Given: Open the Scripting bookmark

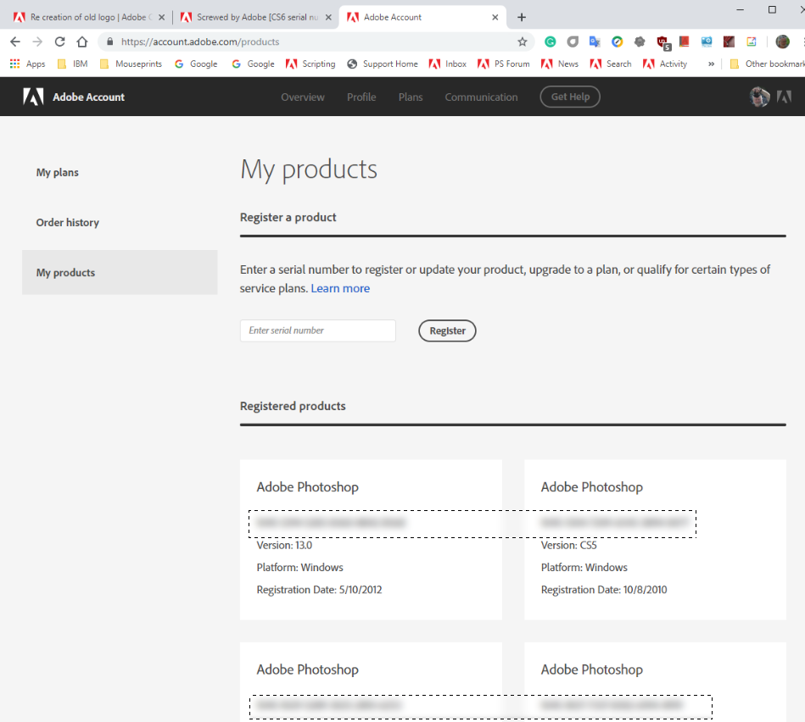Looking at the screenshot, I should tap(310, 64).
